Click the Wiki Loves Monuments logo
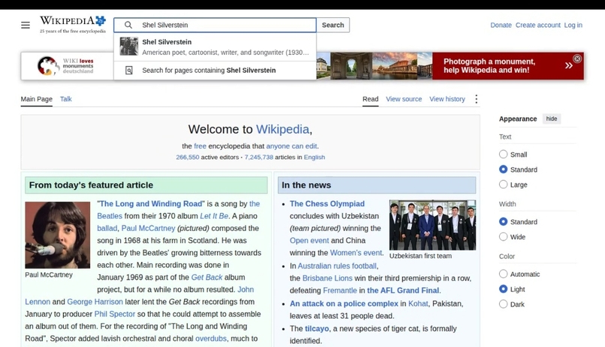Viewport: 605px width, 347px height. 65,66
